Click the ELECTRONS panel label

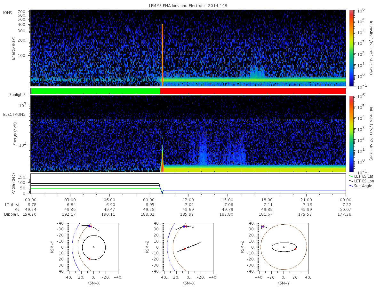point(14,114)
